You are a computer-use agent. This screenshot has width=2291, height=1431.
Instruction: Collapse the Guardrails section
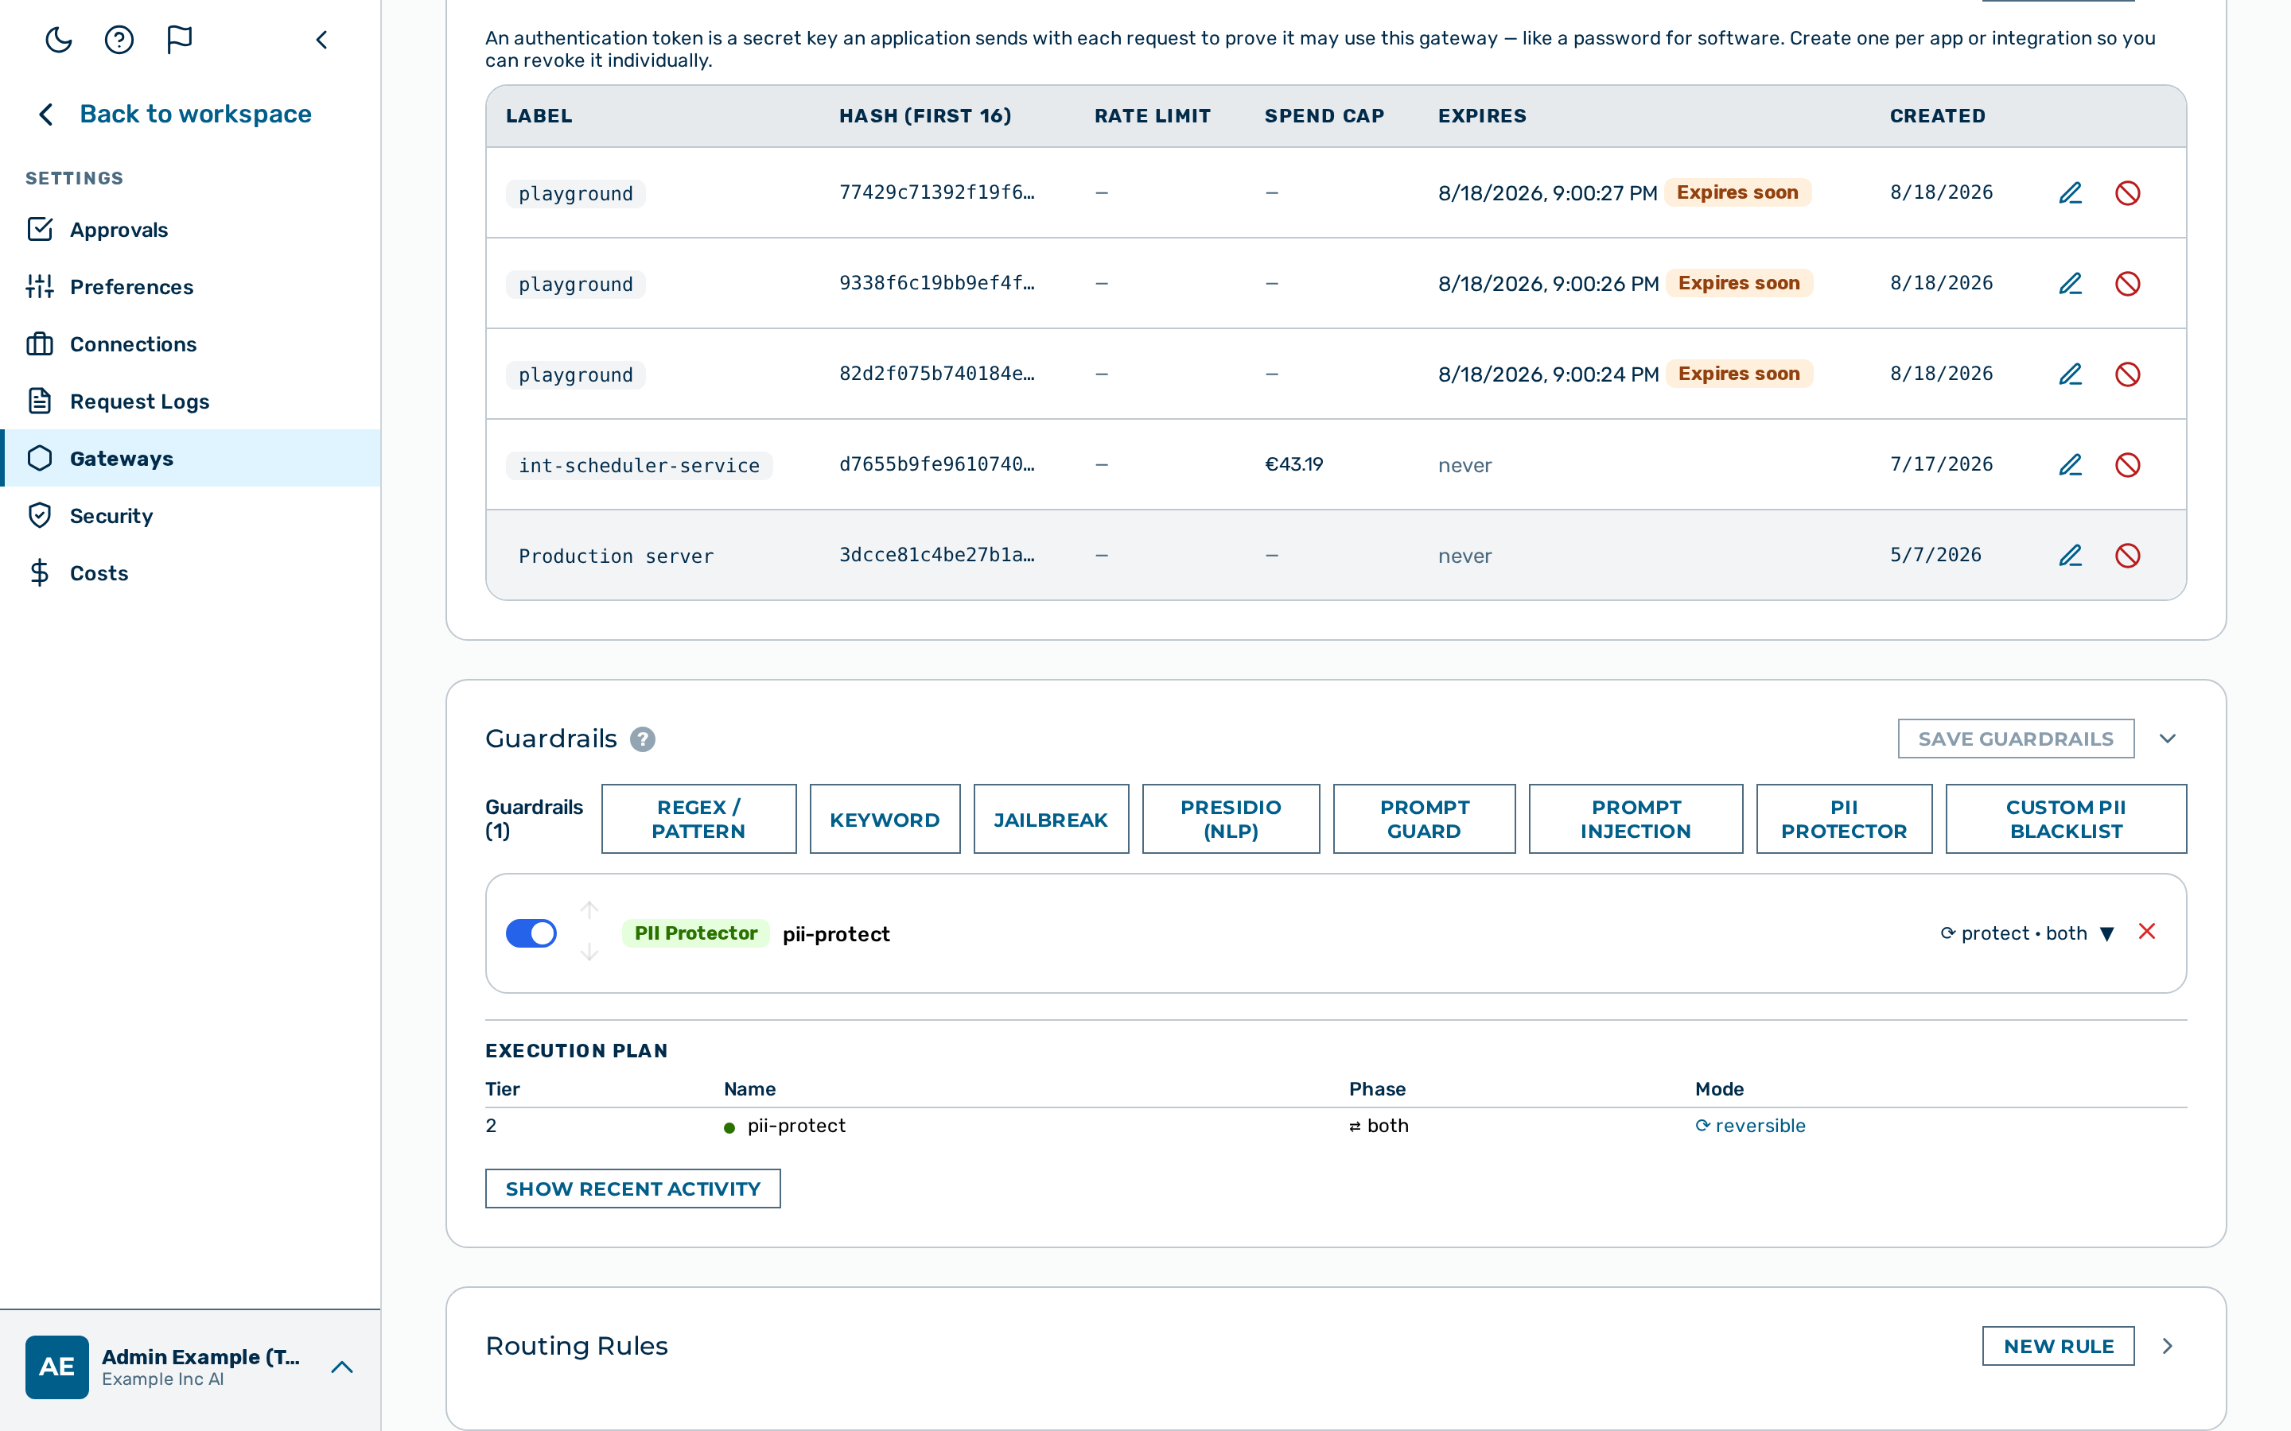pos(2168,739)
